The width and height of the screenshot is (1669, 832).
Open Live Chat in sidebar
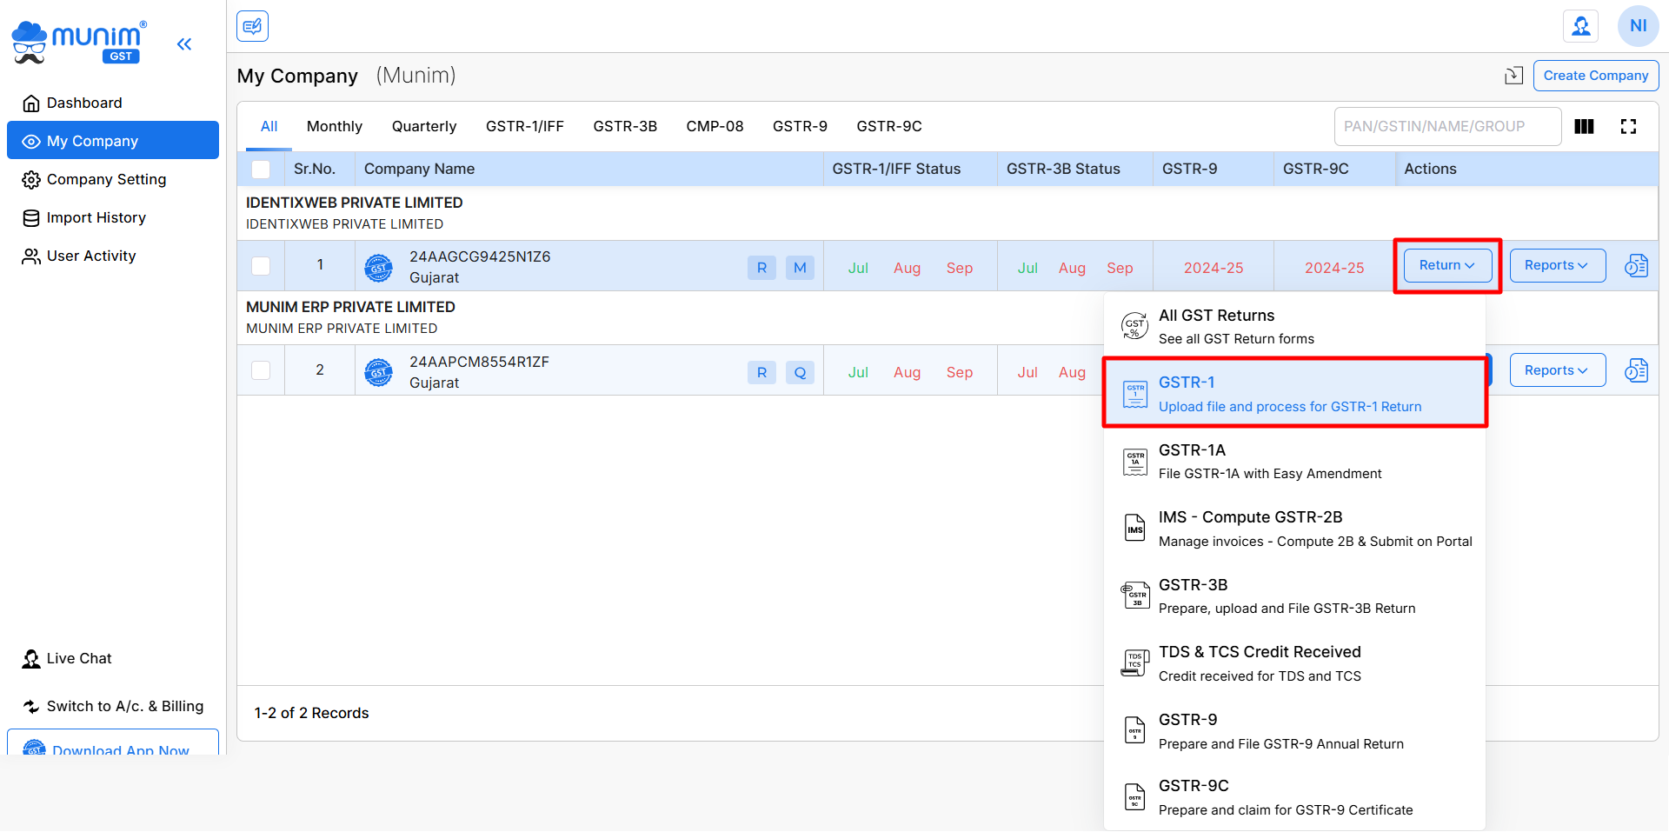[x=113, y=659]
